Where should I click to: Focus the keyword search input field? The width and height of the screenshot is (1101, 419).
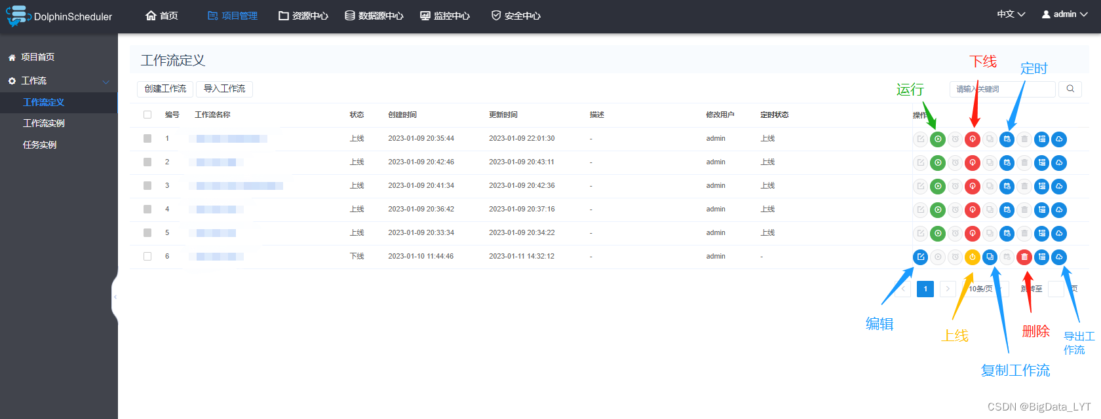tap(1003, 89)
